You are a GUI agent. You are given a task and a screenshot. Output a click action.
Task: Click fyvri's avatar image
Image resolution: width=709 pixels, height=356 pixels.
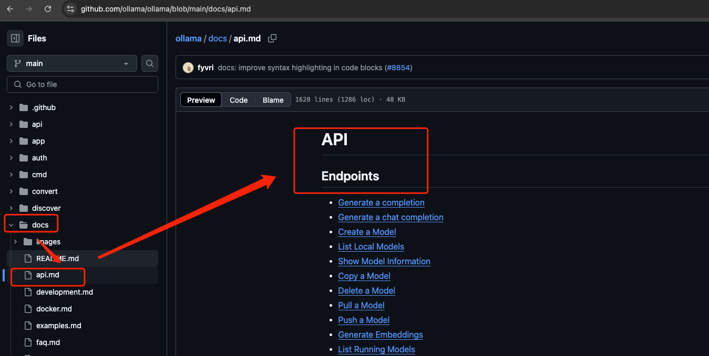(188, 68)
